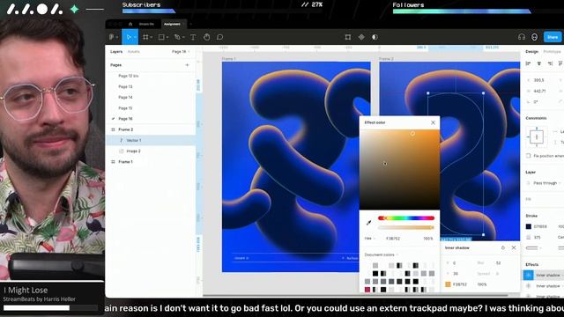Open the Frame tool dropdown arrow
564x317 pixels.
click(x=152, y=37)
